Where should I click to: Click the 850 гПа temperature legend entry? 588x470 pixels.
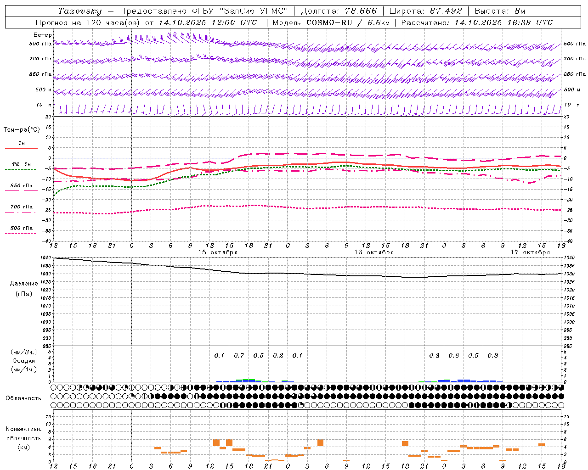point(22,186)
